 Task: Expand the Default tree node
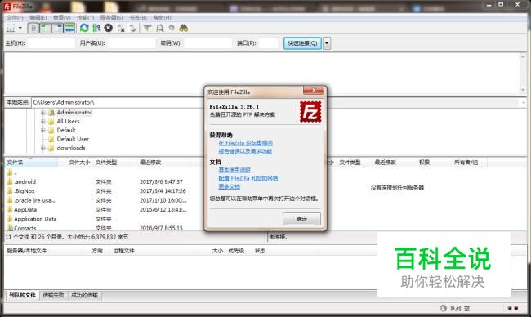pyautogui.click(x=43, y=130)
